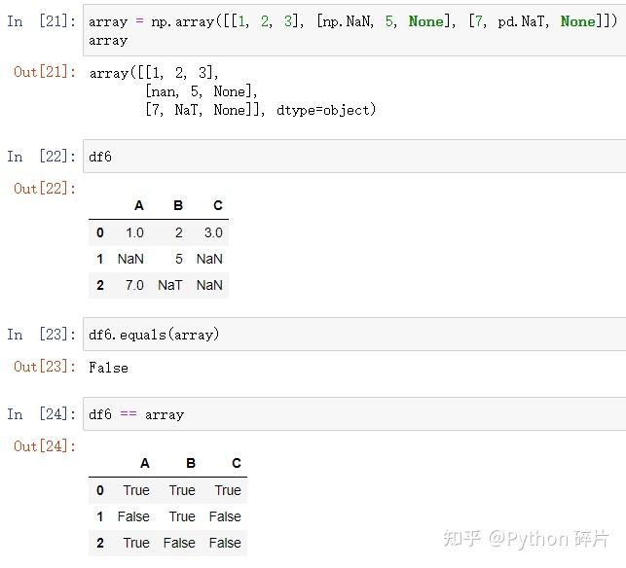Focus the df6 code cell
Viewport: 626px width, 568px height.
coord(350,156)
